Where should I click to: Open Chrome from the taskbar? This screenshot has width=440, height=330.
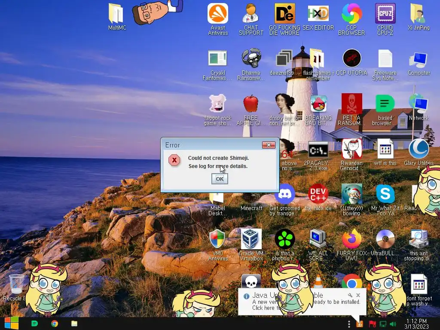(55, 324)
